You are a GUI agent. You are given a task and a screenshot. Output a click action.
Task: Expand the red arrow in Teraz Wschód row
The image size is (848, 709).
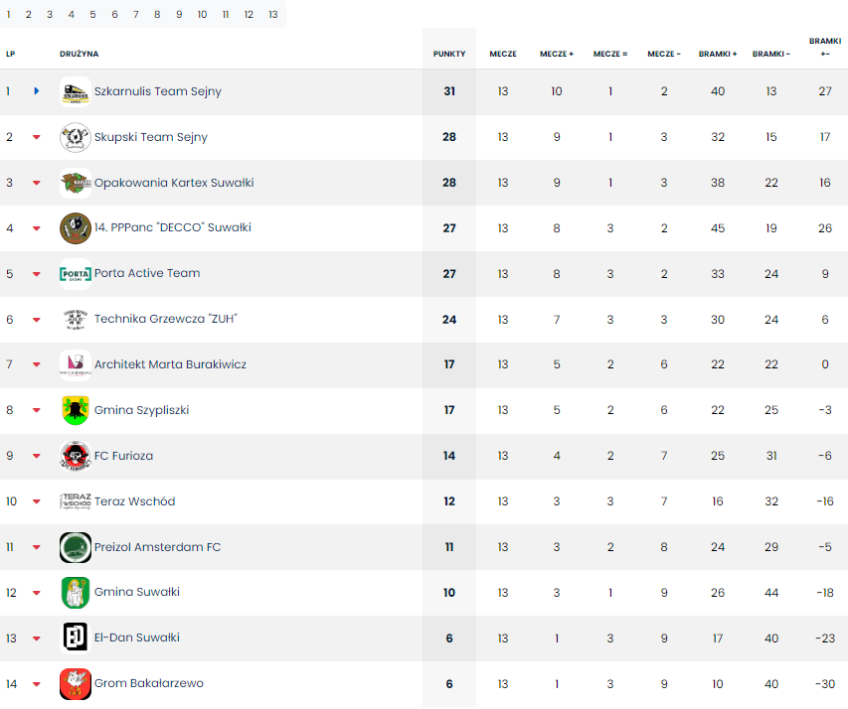point(36,501)
